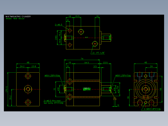
Task: Select the 24.2 dimension in left view
Action: [22, 66]
